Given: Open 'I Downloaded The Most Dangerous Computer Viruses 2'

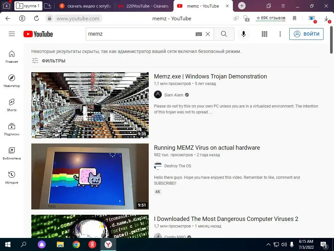Looking at the screenshot, I should [226, 219].
